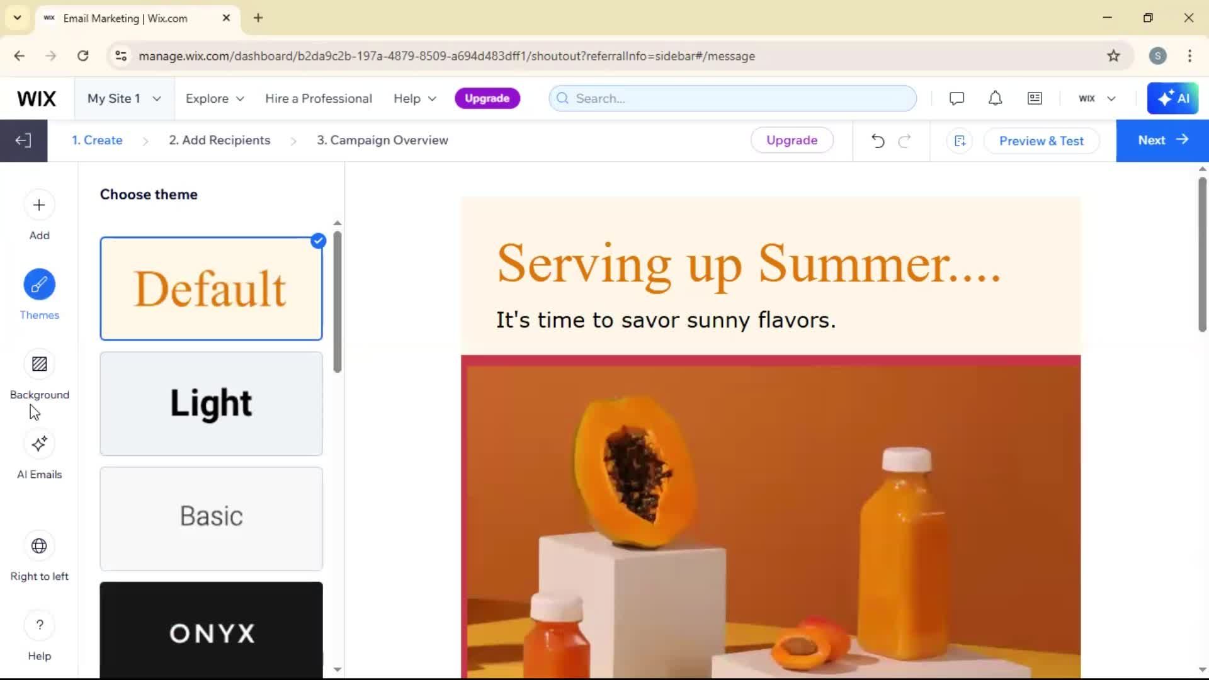Focus the dashboard Search field

[x=732, y=98]
